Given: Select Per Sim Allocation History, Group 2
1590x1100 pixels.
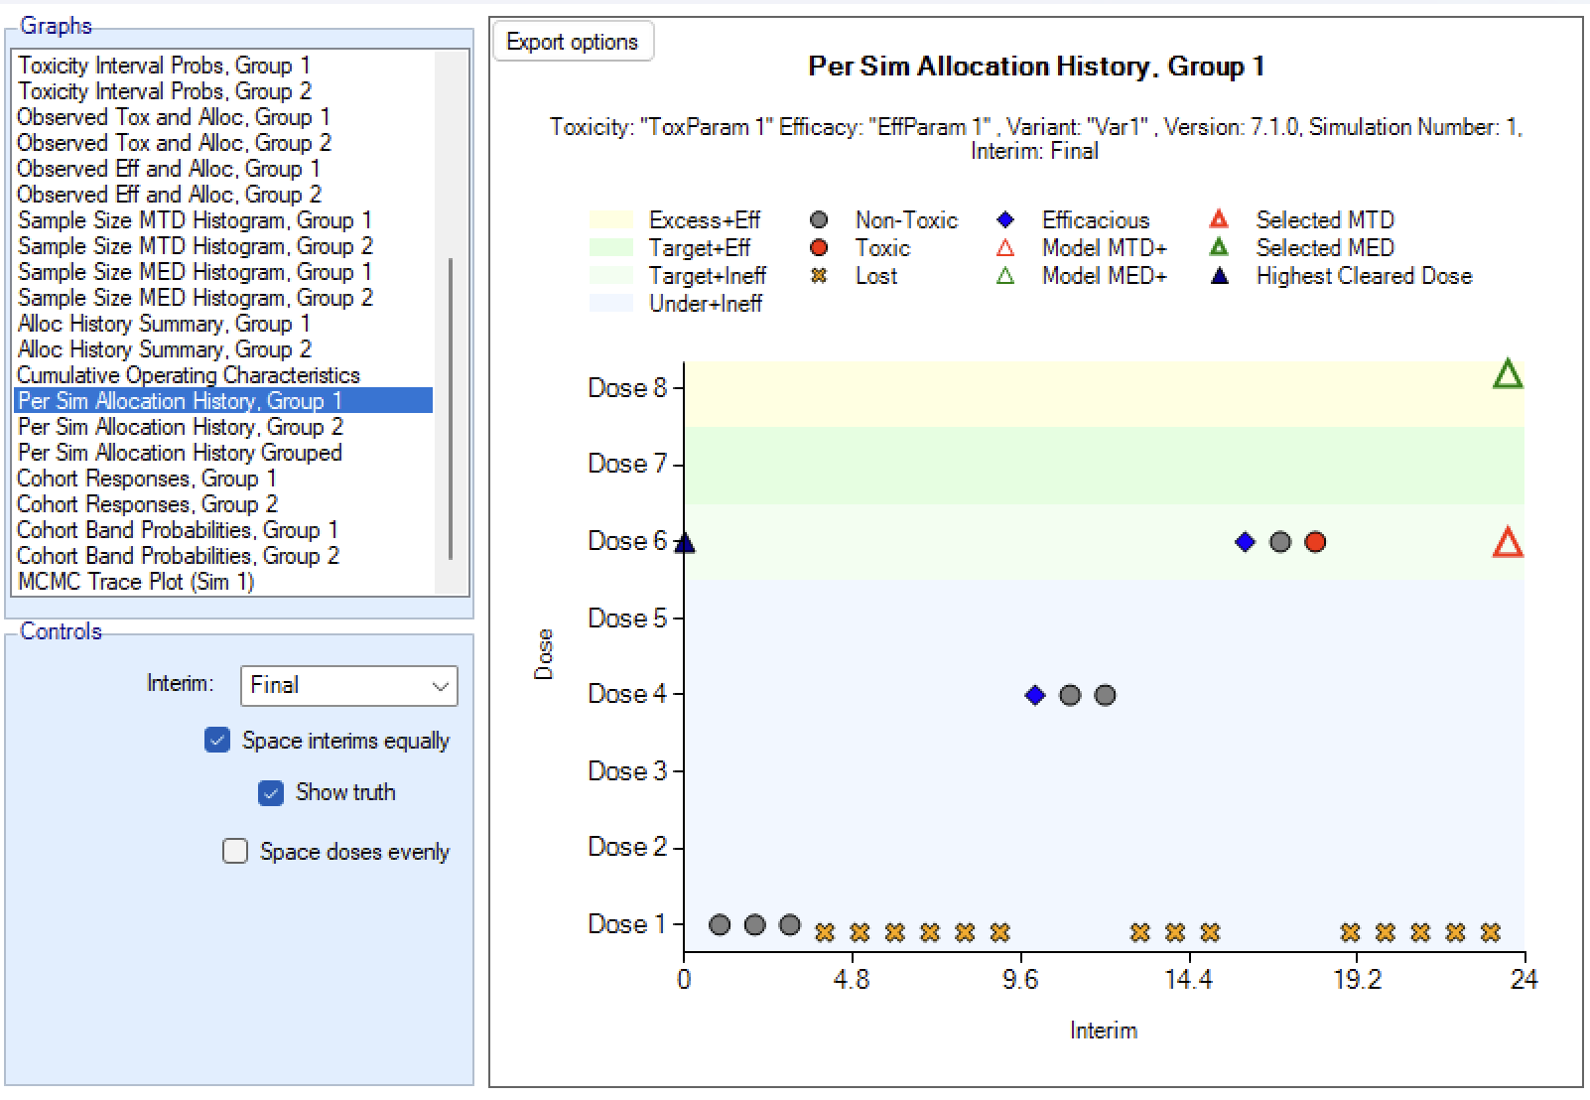Looking at the screenshot, I should coord(180,427).
